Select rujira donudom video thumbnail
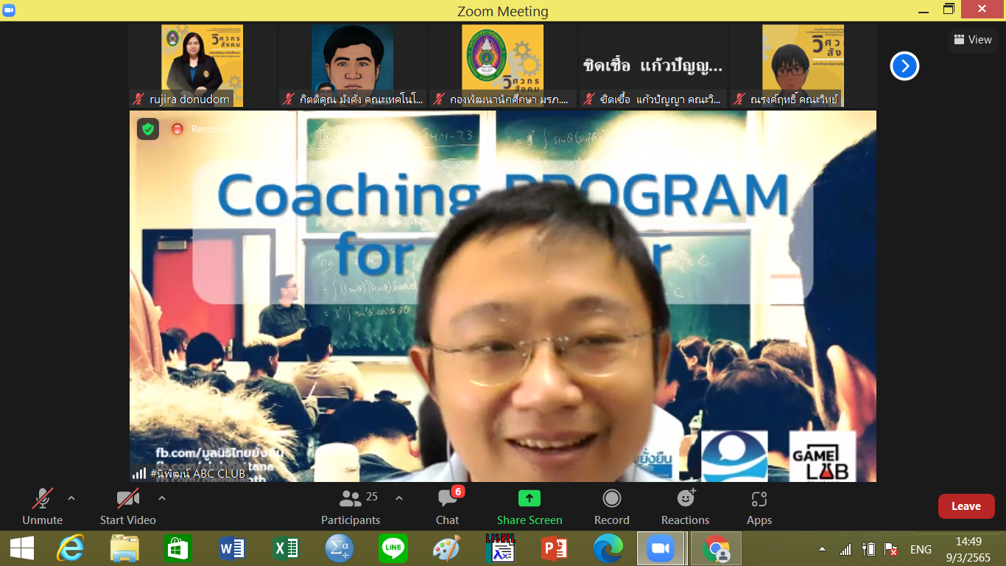 click(x=202, y=66)
